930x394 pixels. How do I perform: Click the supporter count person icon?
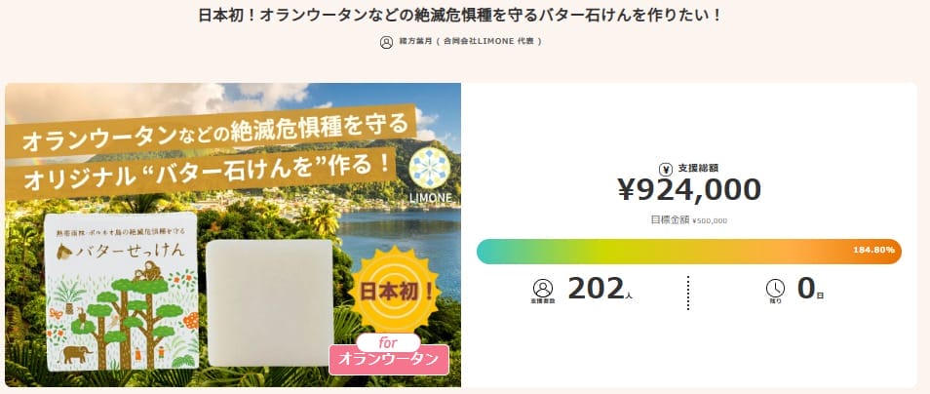(543, 289)
